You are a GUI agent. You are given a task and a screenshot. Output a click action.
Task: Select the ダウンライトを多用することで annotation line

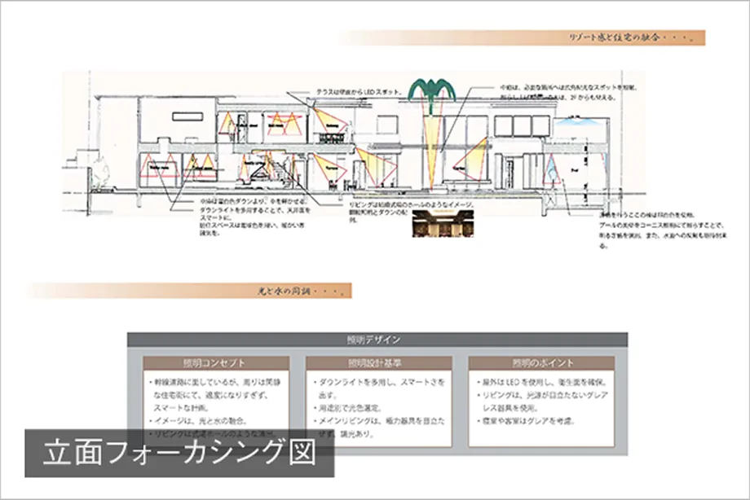[x=255, y=210]
